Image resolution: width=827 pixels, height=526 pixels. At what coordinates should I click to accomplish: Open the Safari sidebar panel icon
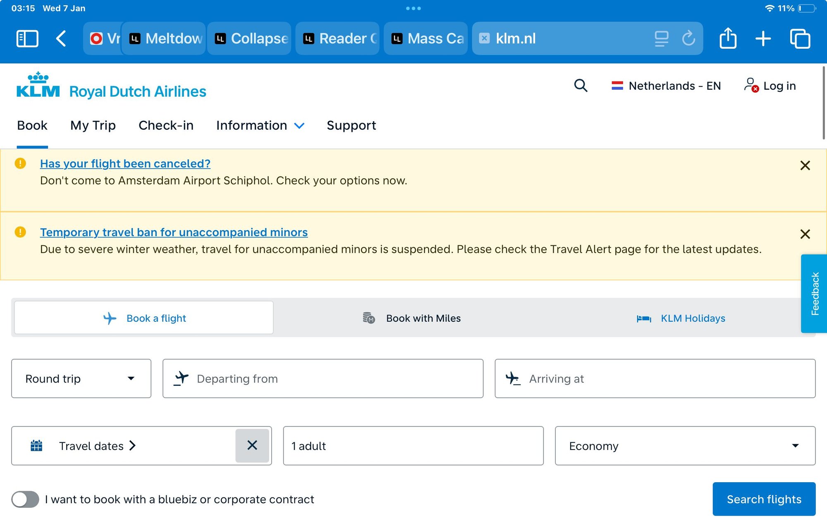[27, 39]
